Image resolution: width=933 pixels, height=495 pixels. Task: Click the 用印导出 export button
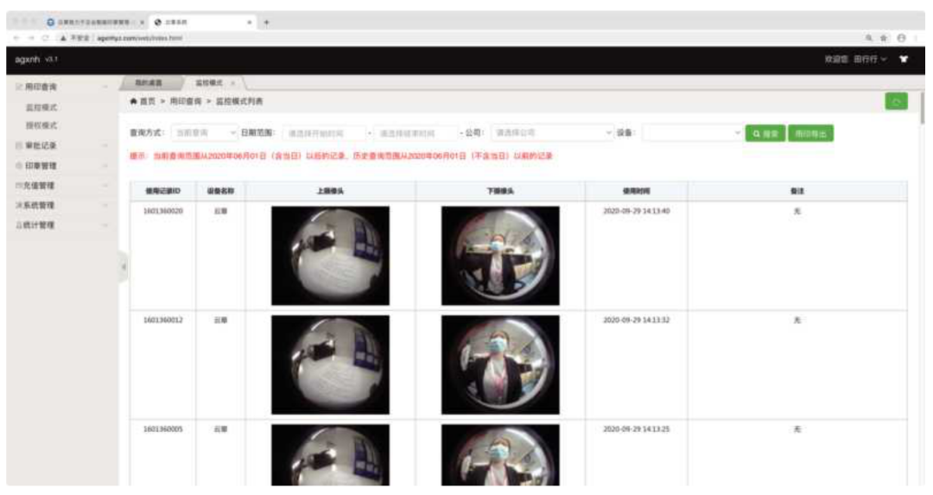point(810,134)
